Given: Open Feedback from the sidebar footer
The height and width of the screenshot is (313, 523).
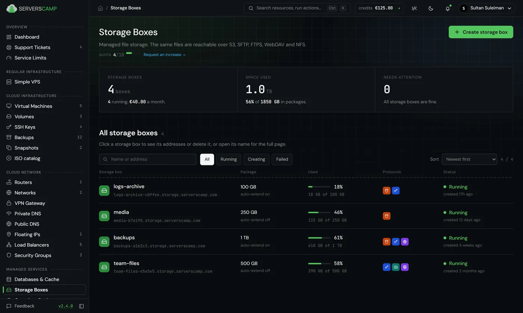Looking at the screenshot, I should tap(21, 306).
